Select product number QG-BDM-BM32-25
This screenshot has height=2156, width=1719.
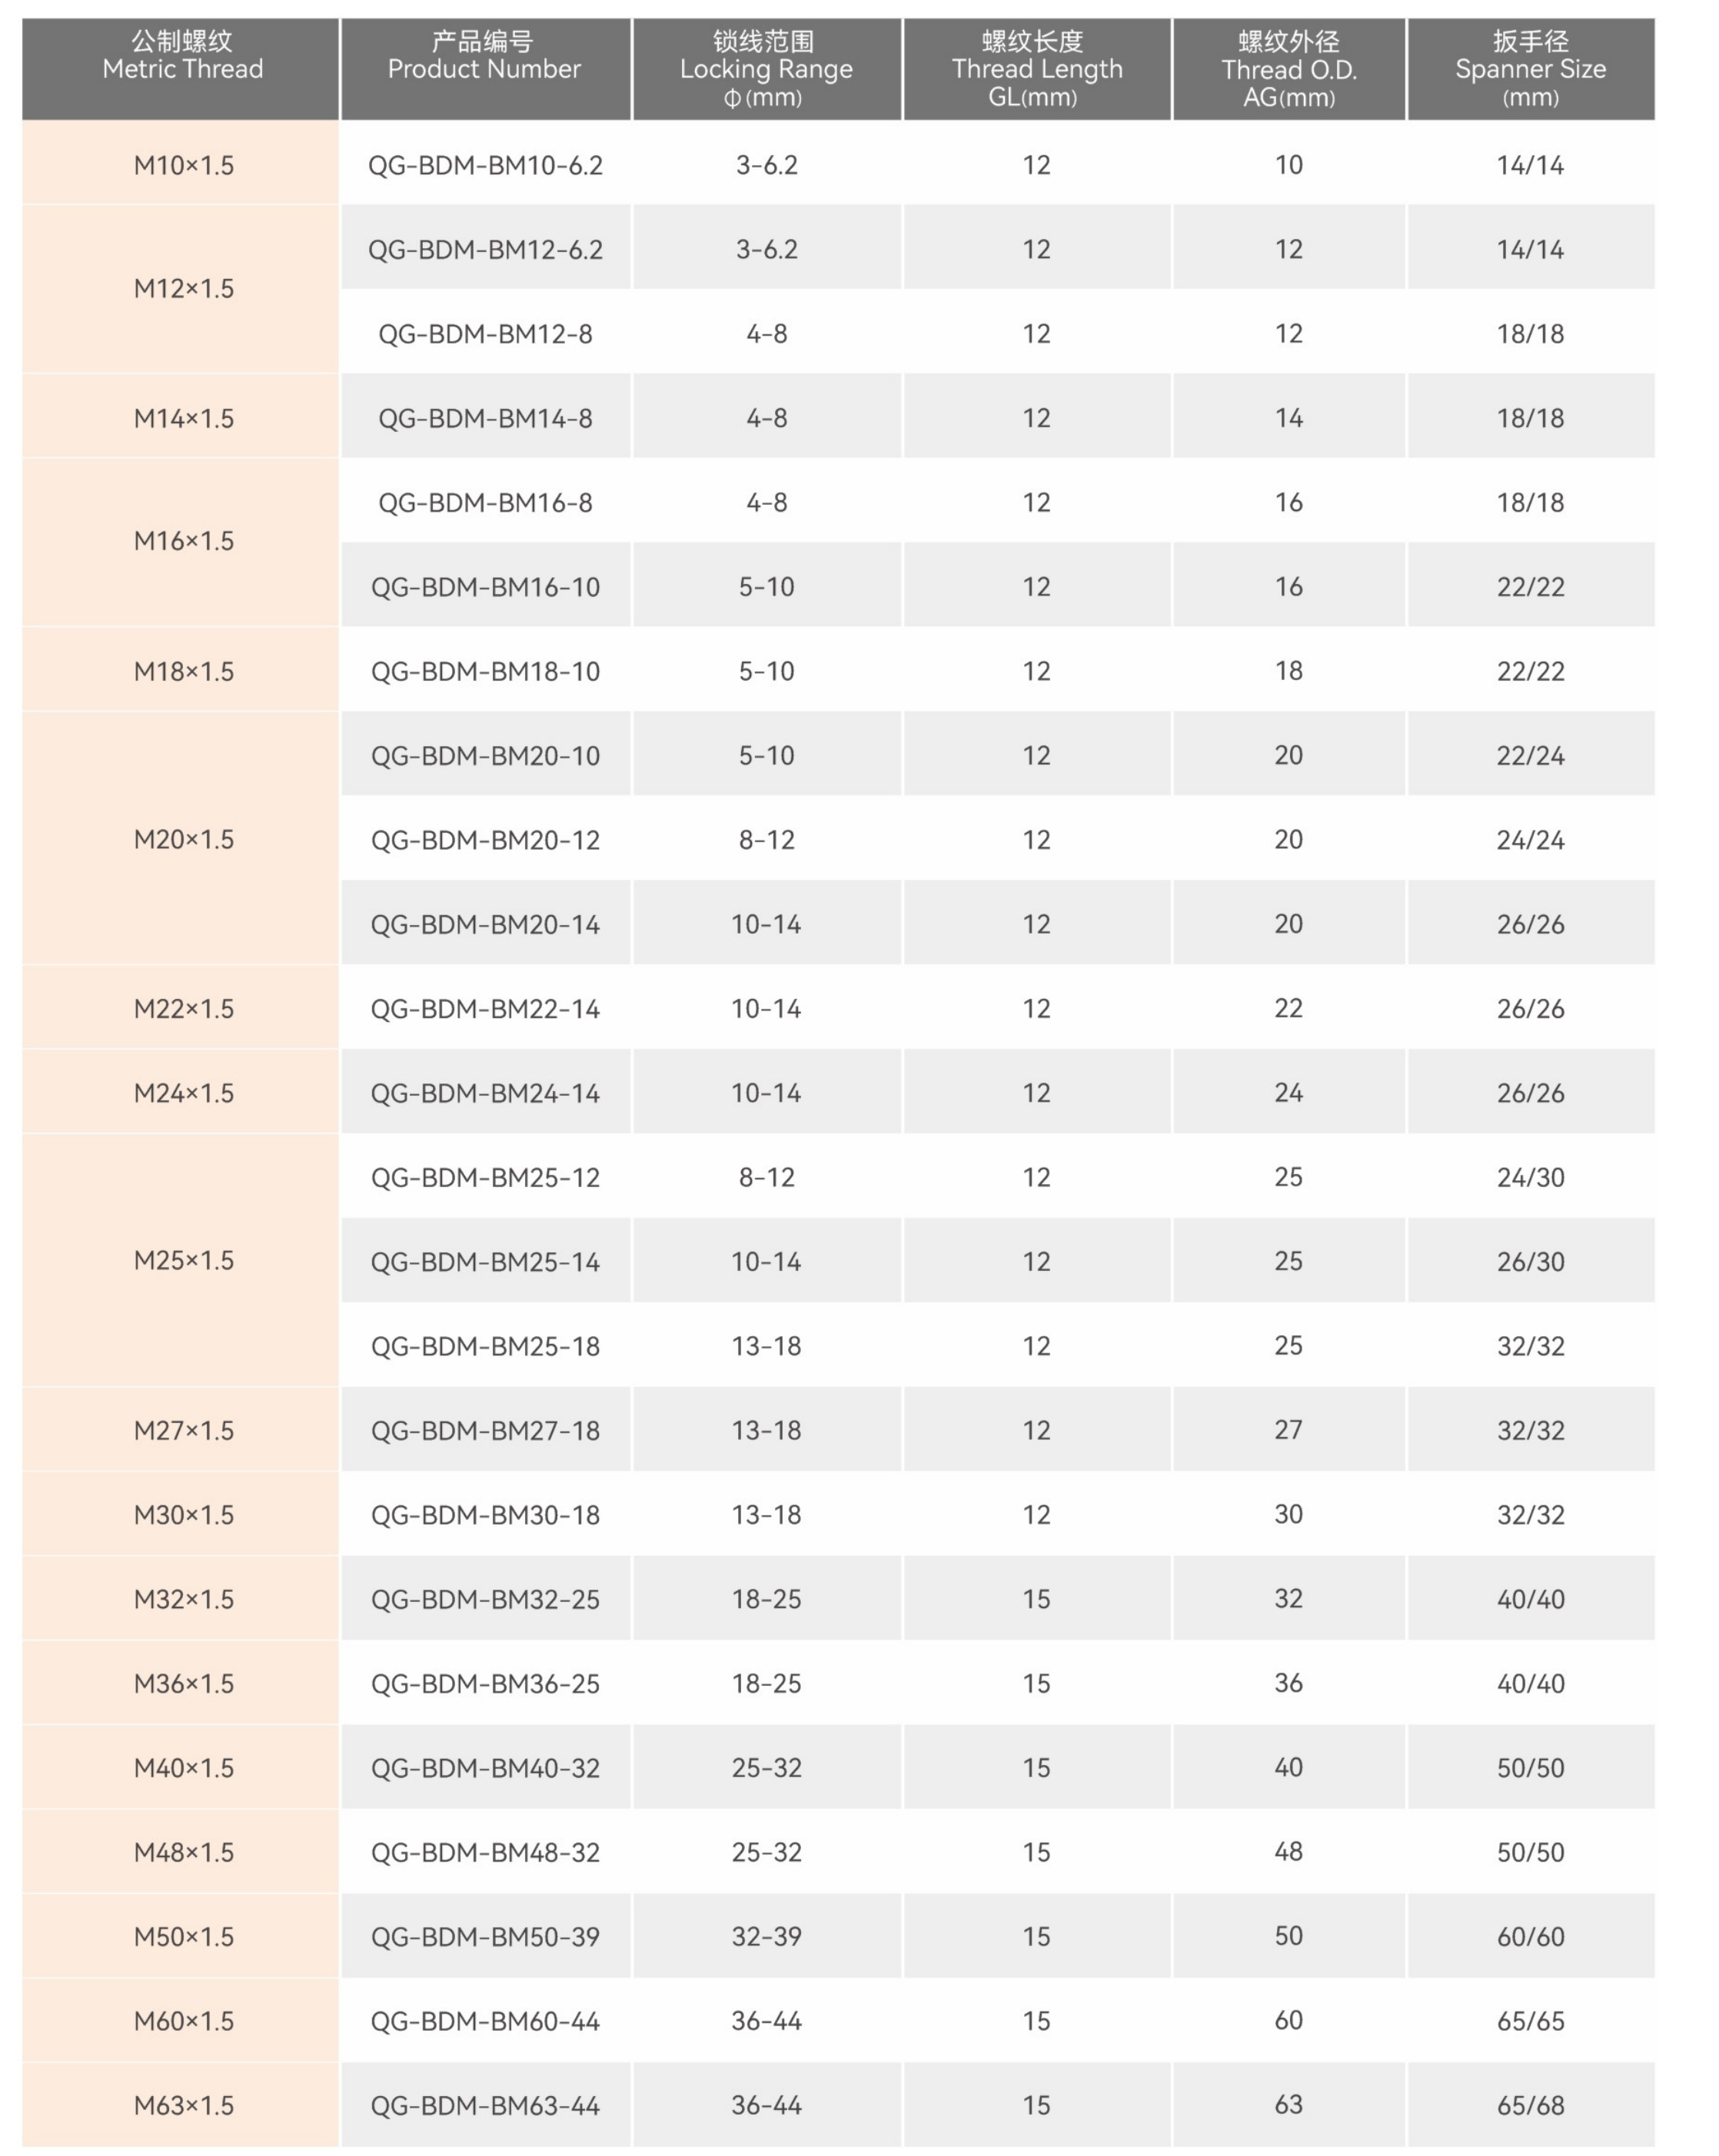[485, 1599]
